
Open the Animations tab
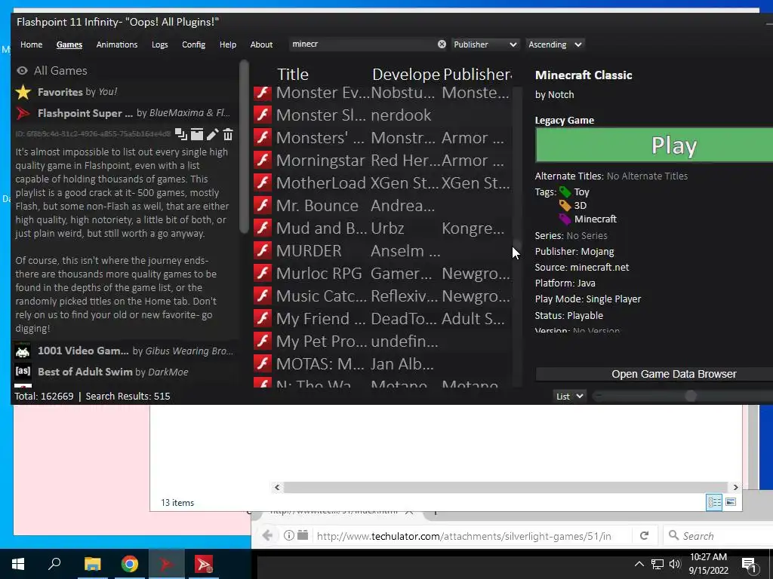pos(117,44)
